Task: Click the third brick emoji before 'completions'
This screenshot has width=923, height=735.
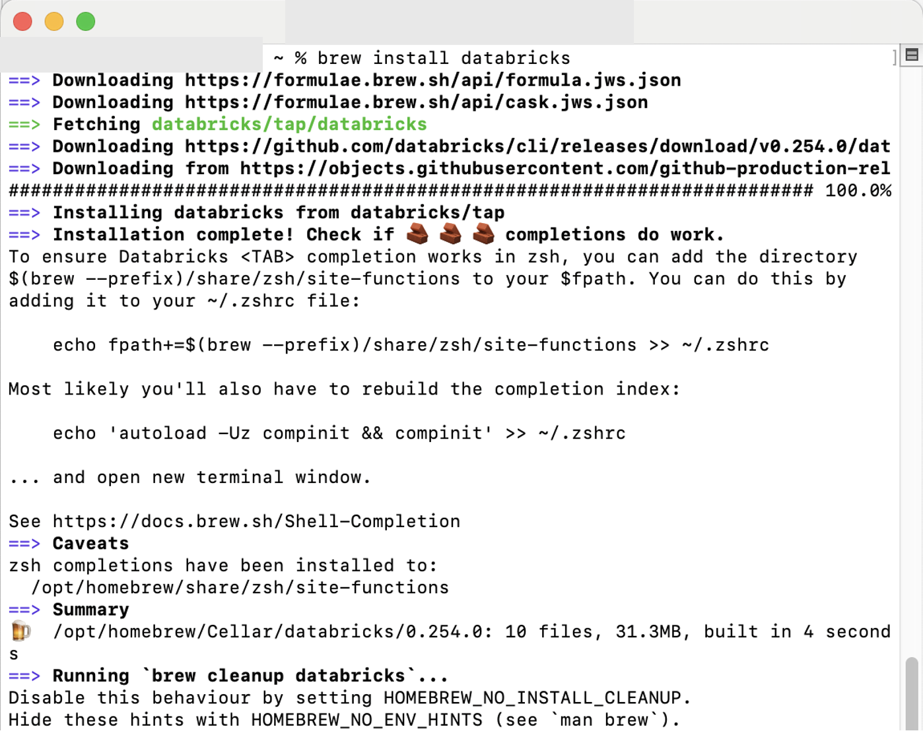Action: pos(483,234)
